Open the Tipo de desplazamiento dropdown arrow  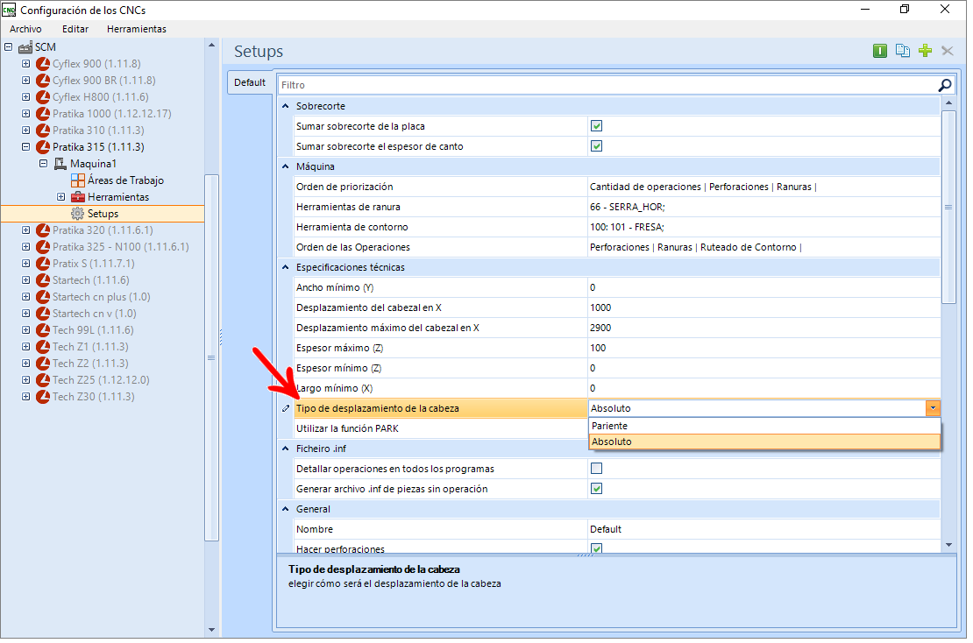(933, 408)
